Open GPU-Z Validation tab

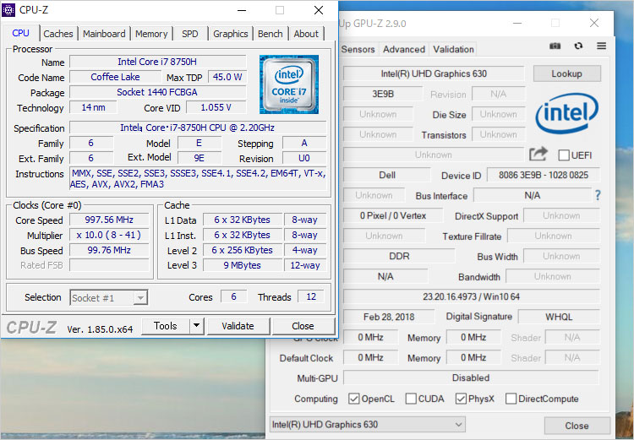point(453,49)
